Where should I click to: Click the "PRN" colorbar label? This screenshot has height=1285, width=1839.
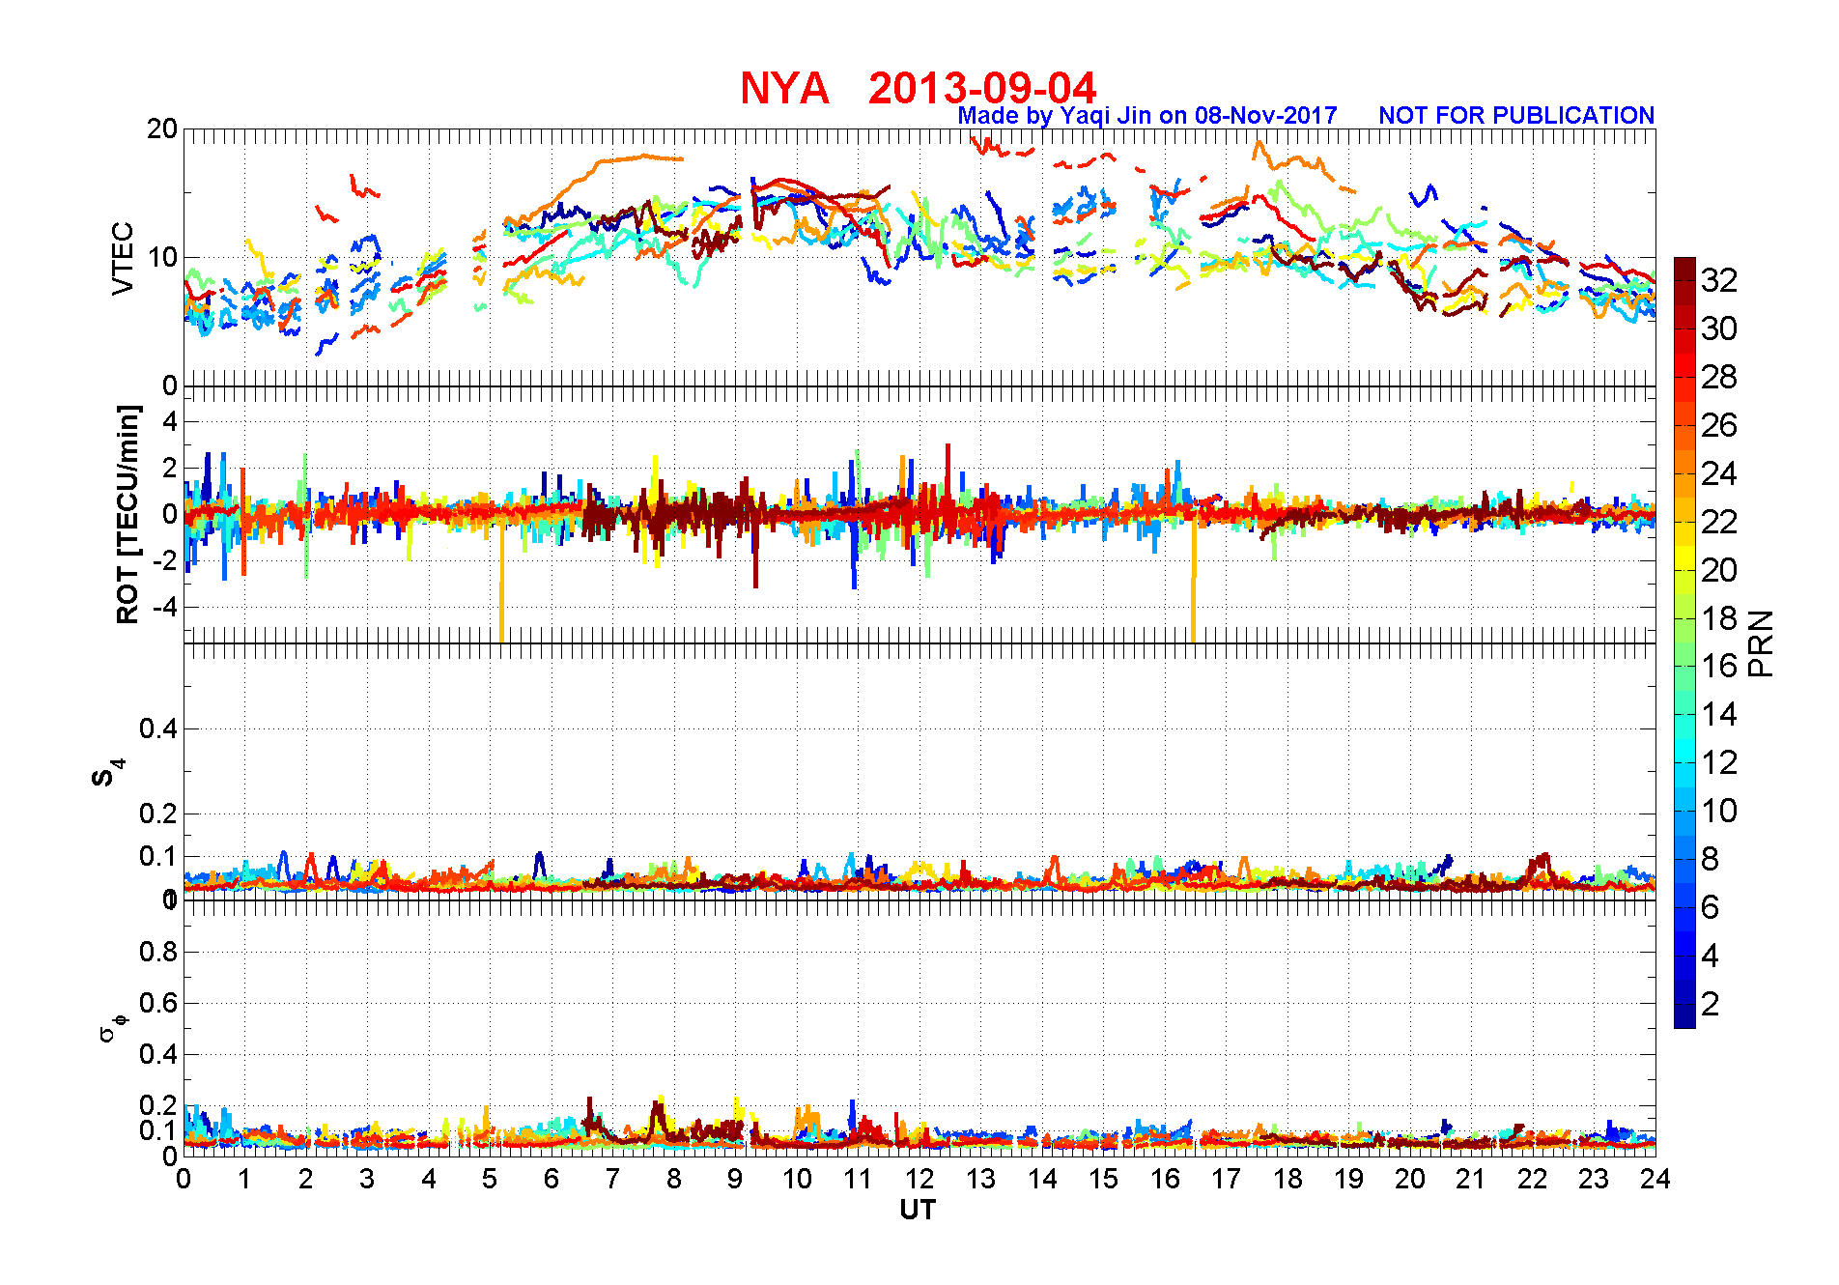[1762, 642]
